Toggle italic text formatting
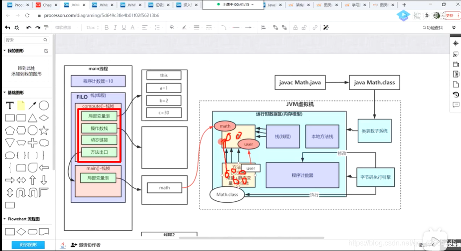Viewport: 461px width, 251px height. tap(115, 27)
